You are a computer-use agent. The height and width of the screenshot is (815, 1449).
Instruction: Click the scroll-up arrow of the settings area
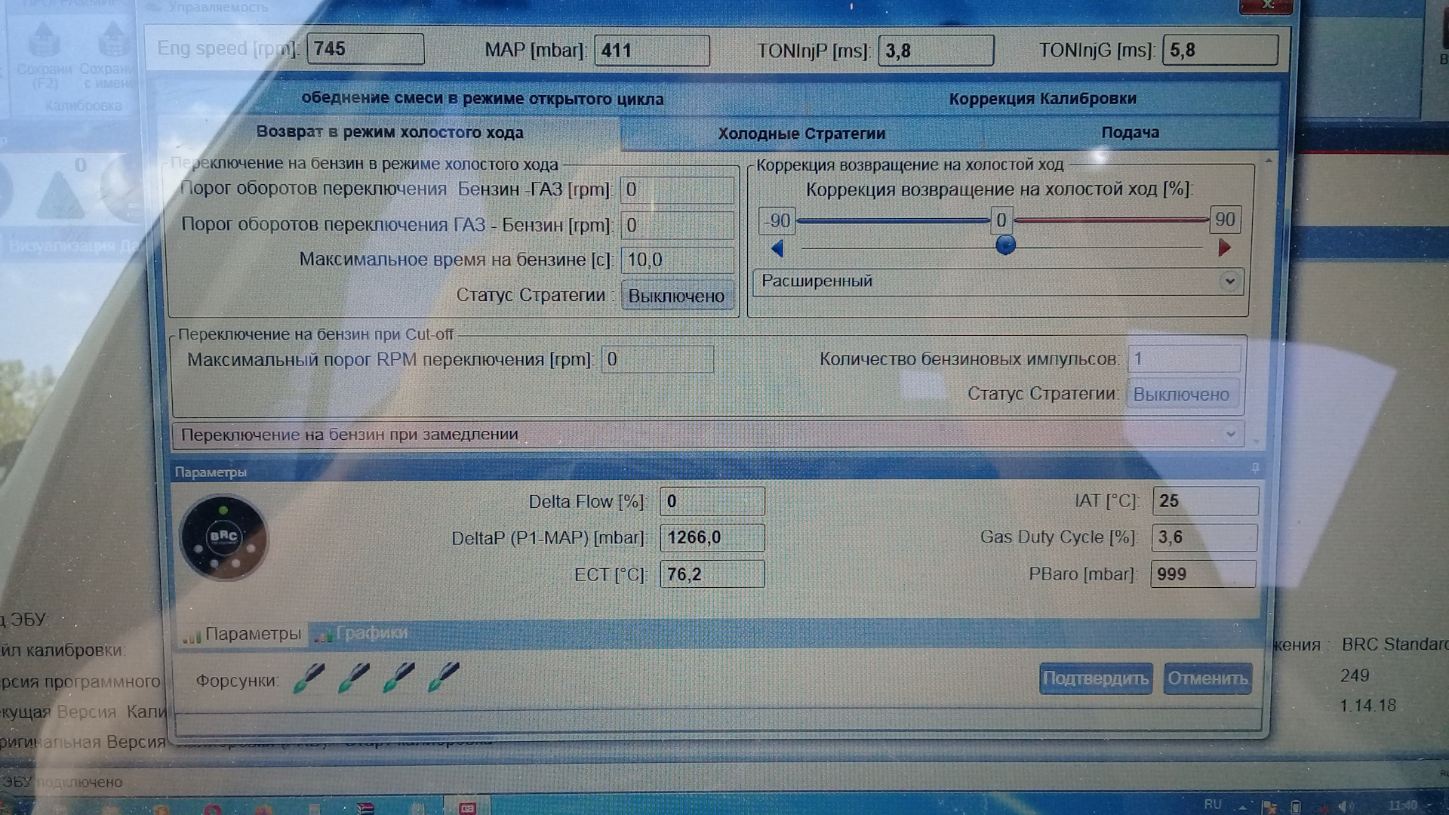click(1269, 161)
